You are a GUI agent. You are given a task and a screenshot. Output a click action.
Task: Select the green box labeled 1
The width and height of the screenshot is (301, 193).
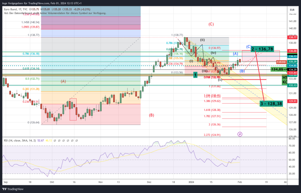point(195,75)
